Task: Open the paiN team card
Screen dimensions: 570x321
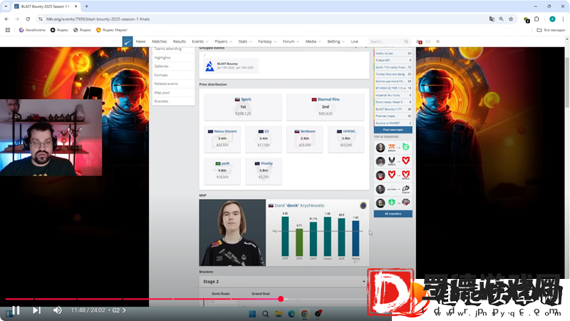Action: click(222, 170)
